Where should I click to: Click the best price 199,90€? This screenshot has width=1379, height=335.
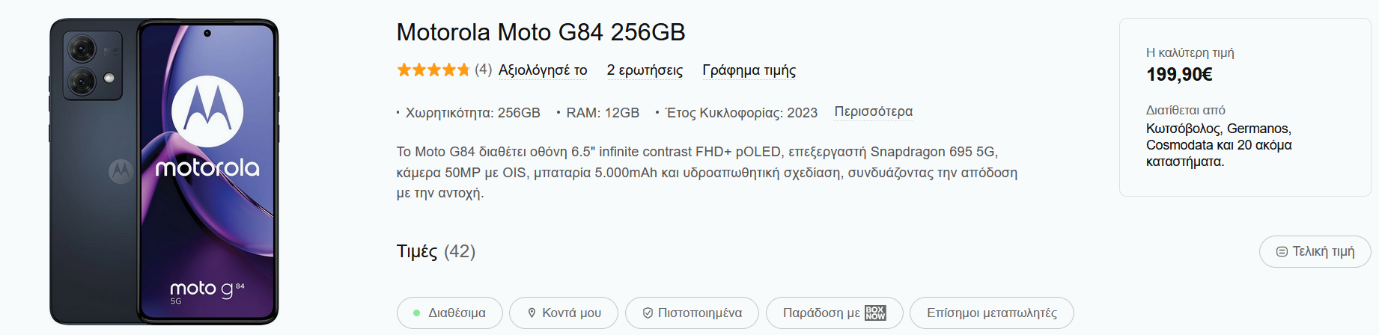[x=1179, y=75]
